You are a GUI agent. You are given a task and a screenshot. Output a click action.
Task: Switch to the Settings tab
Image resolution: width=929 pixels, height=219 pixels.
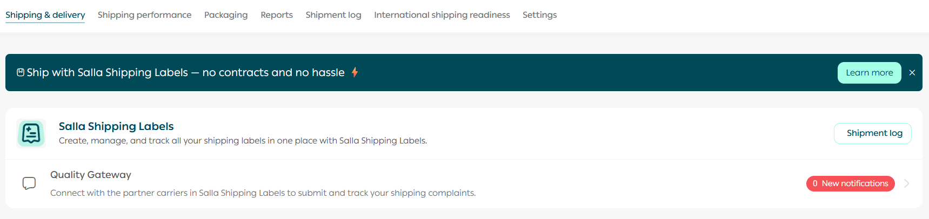tap(539, 15)
